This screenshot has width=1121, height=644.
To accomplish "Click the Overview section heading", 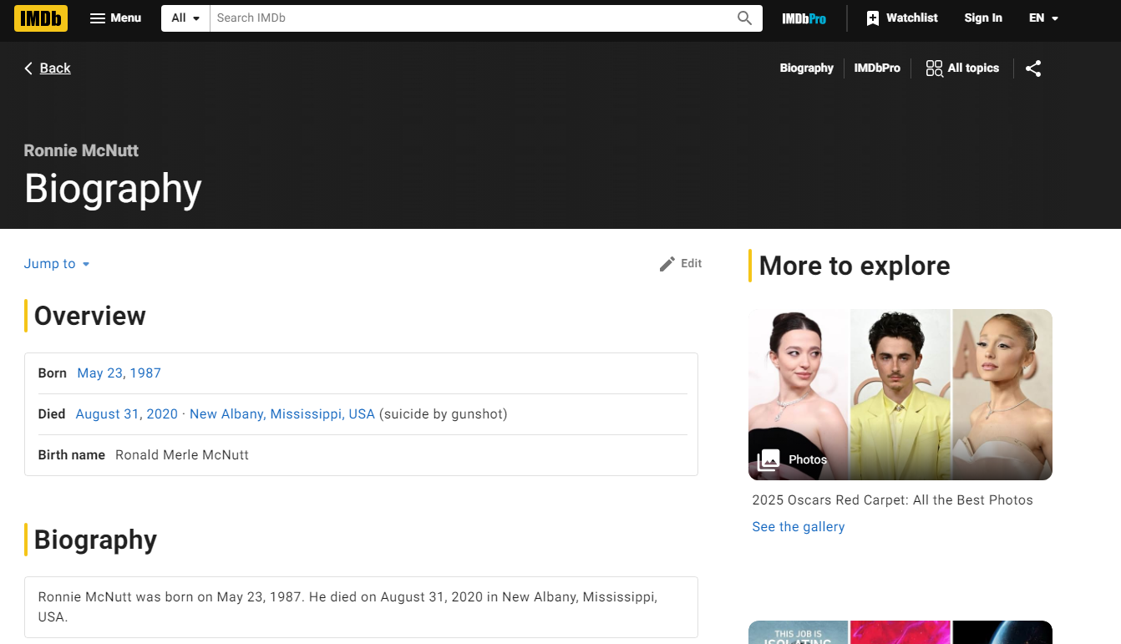I will [x=90, y=316].
